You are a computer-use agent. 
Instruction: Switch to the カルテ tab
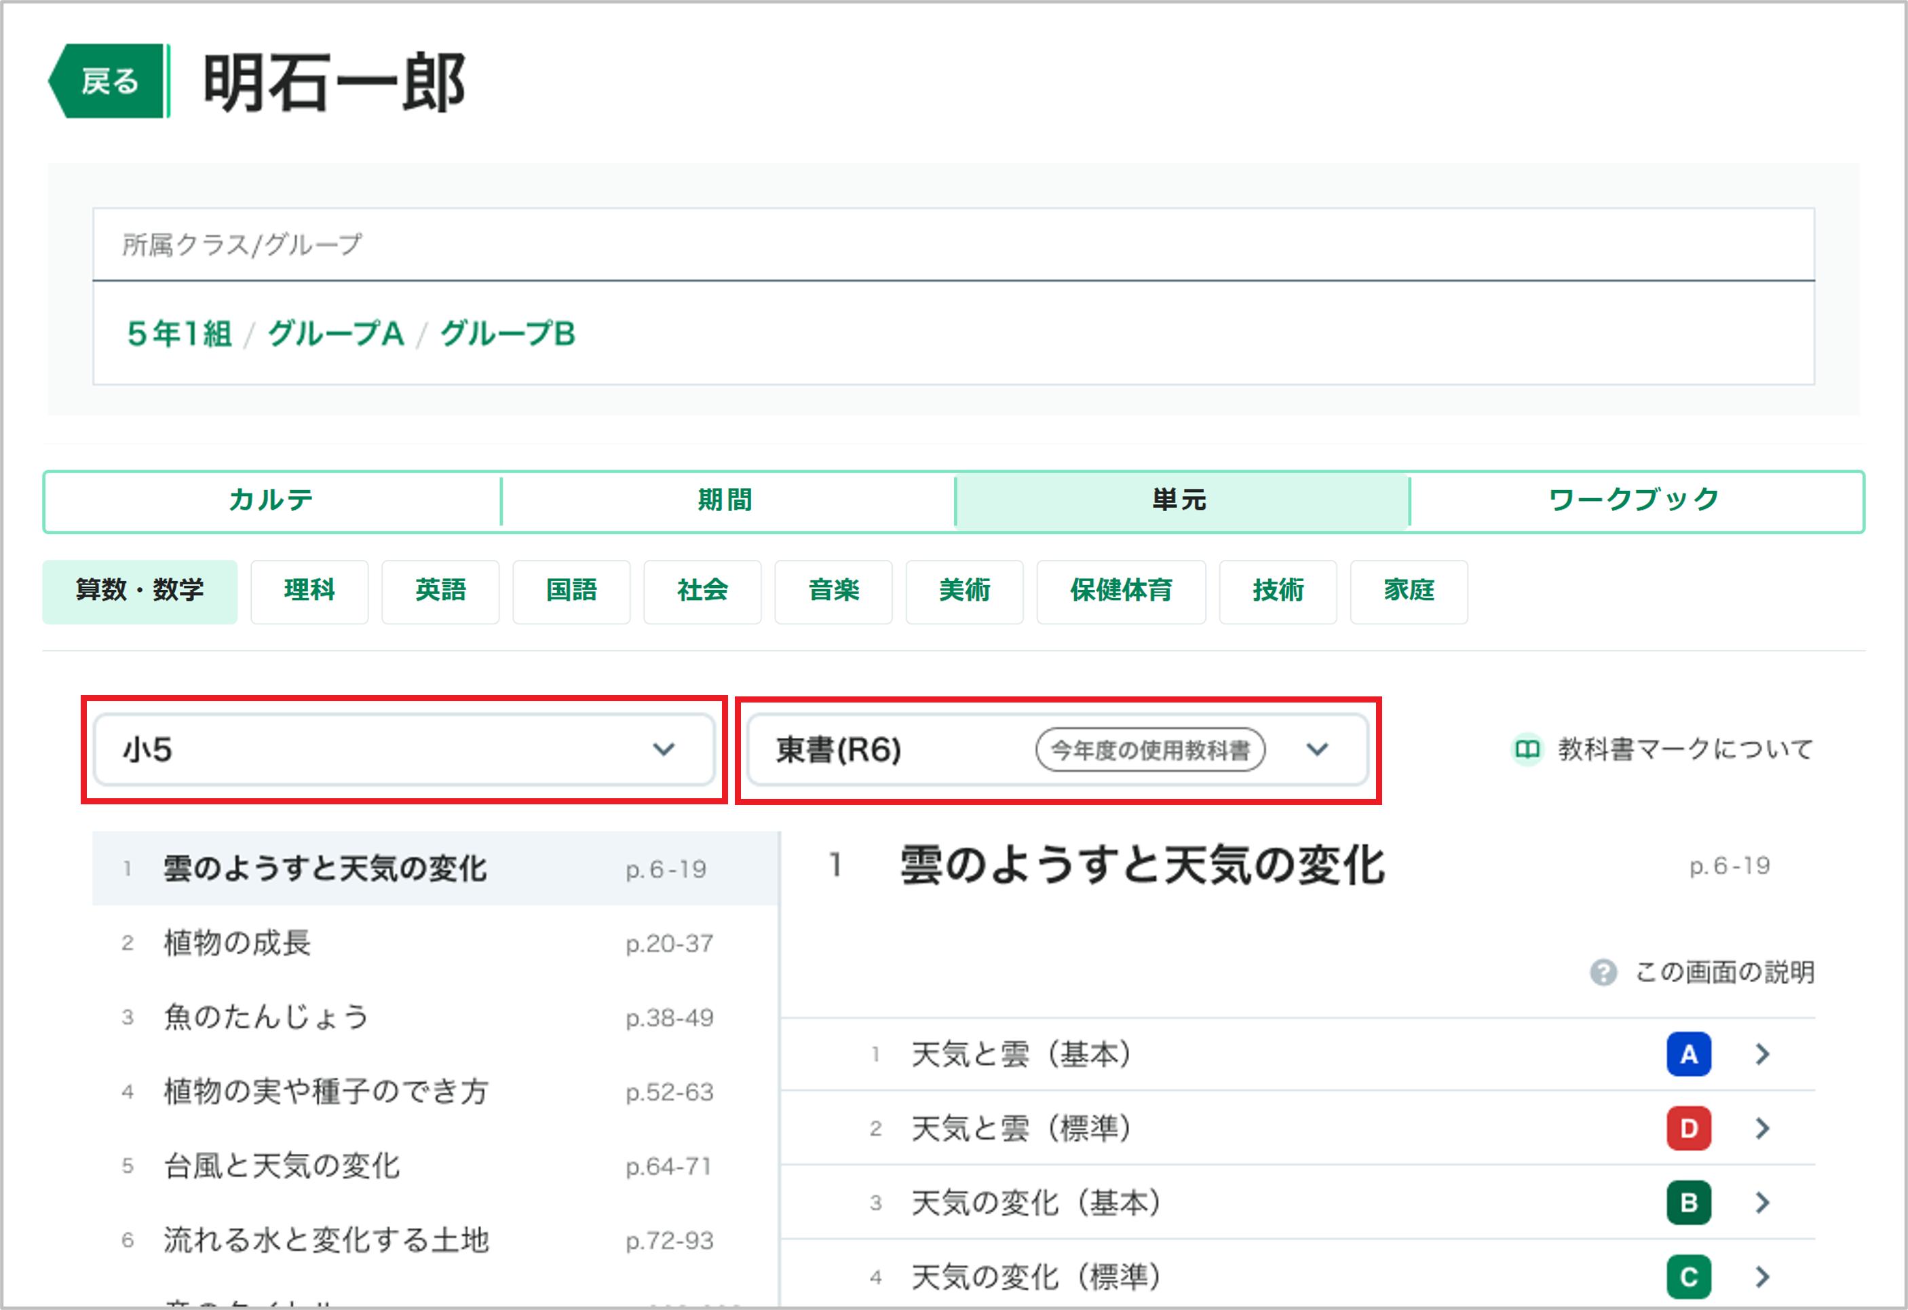(272, 500)
